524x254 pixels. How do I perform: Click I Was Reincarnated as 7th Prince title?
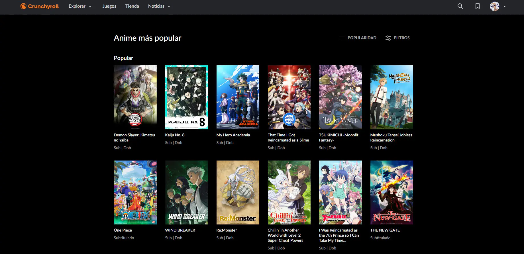(x=339, y=235)
